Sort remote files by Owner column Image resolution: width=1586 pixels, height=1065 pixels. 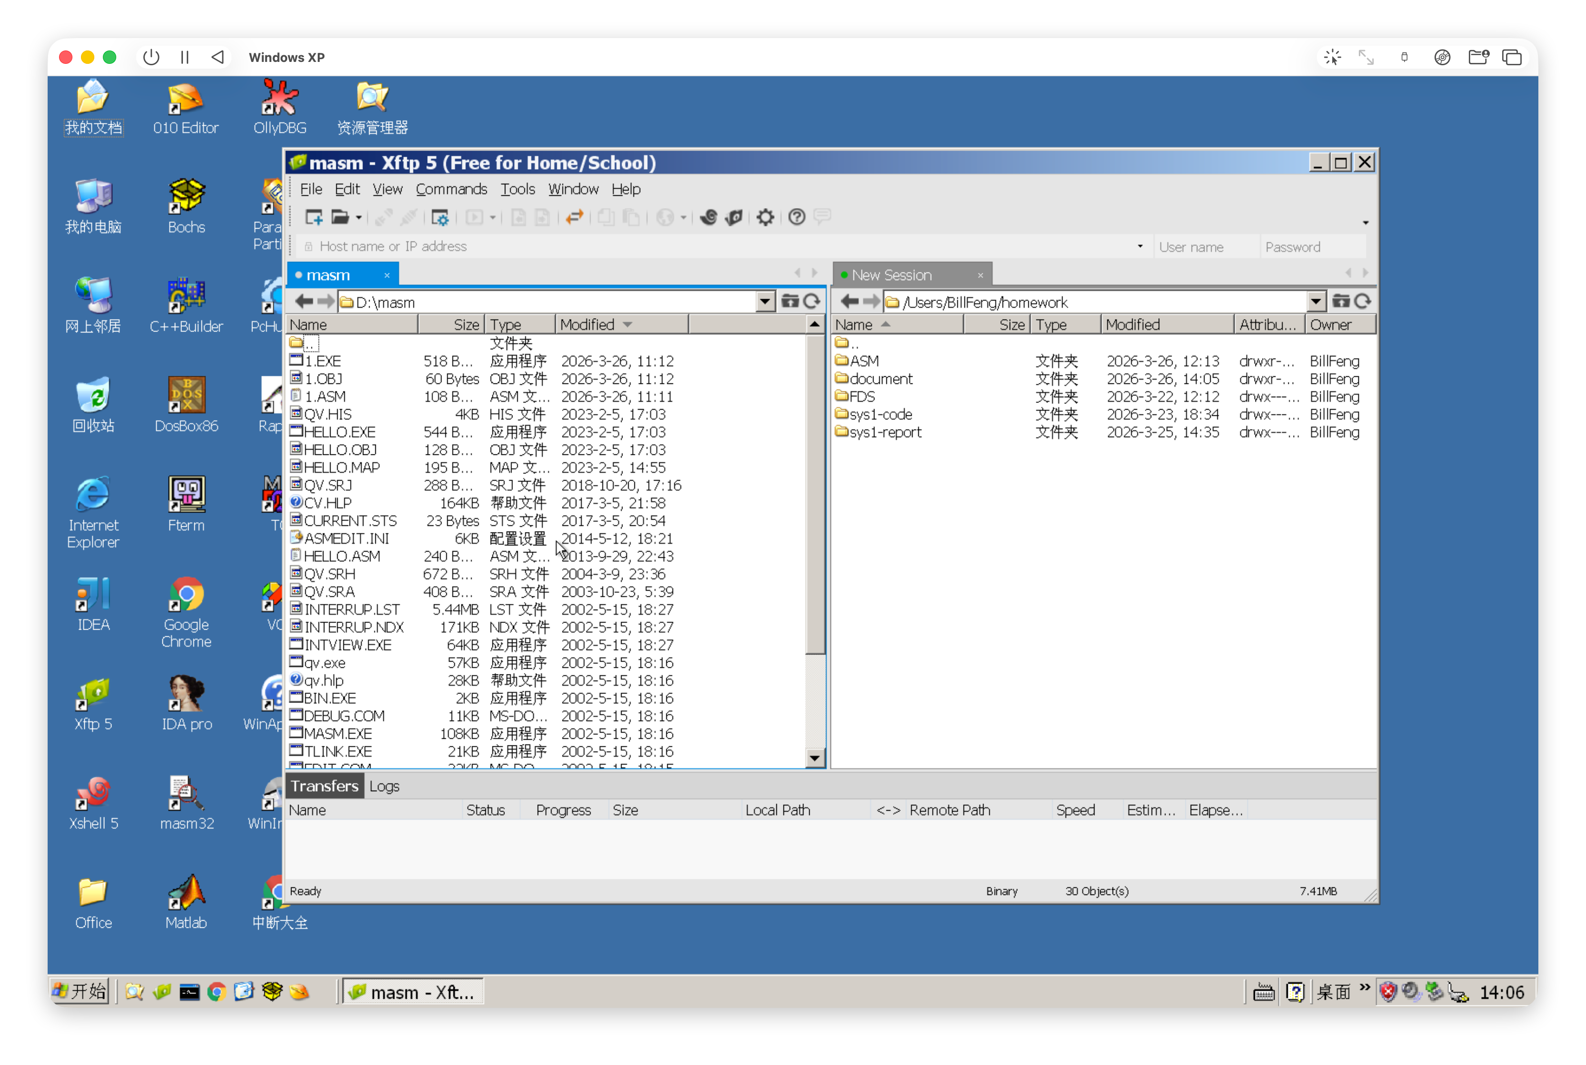pos(1339,325)
